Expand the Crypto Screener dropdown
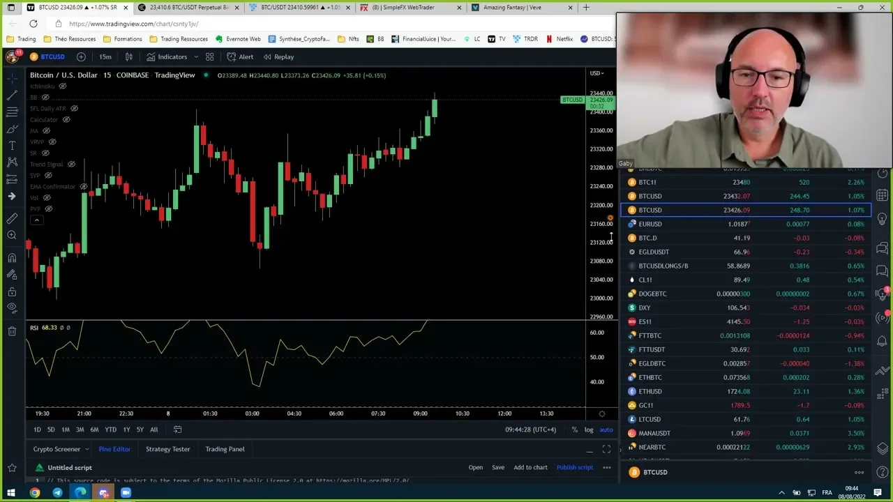 click(87, 449)
